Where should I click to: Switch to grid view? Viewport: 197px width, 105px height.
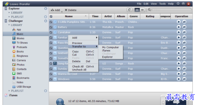142,10
